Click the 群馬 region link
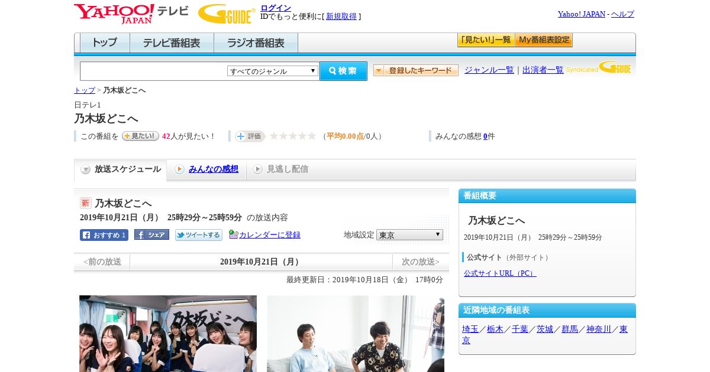Image resolution: width=710 pixels, height=372 pixels. point(570,329)
